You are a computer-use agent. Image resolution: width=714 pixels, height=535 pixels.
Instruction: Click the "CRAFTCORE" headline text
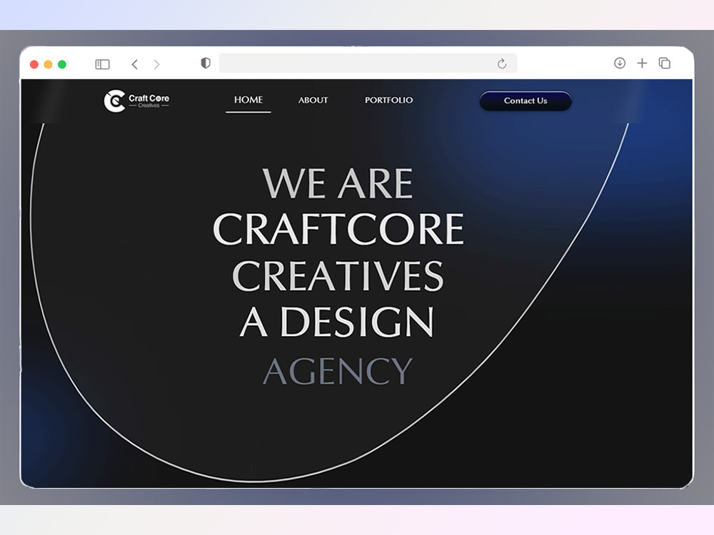click(x=338, y=229)
